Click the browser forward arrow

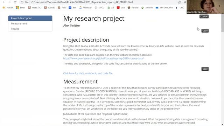9,2
